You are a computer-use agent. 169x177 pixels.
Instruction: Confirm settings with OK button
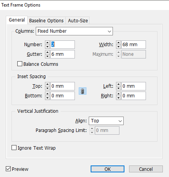pyautogui.click(x=108, y=169)
